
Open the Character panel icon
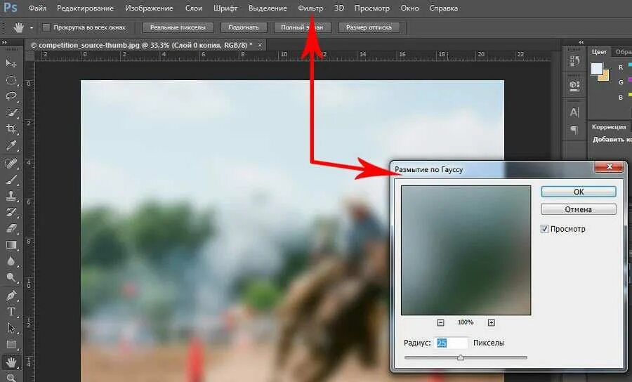tap(574, 112)
